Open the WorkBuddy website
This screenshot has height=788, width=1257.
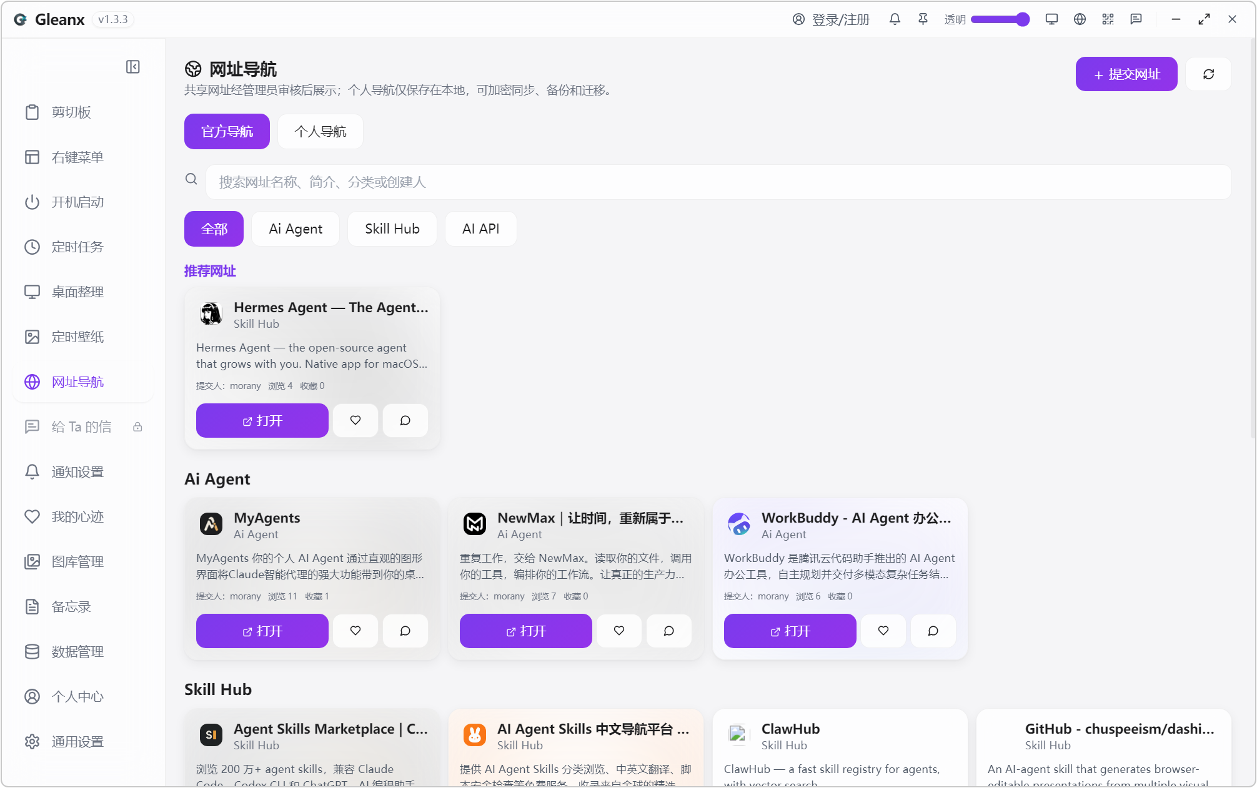(x=790, y=631)
